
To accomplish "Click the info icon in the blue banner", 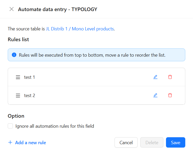I will pos(14,55).
